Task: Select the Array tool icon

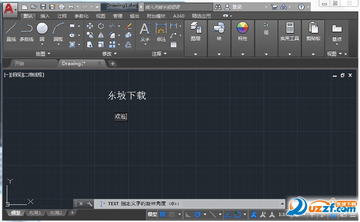Action: 112,44
